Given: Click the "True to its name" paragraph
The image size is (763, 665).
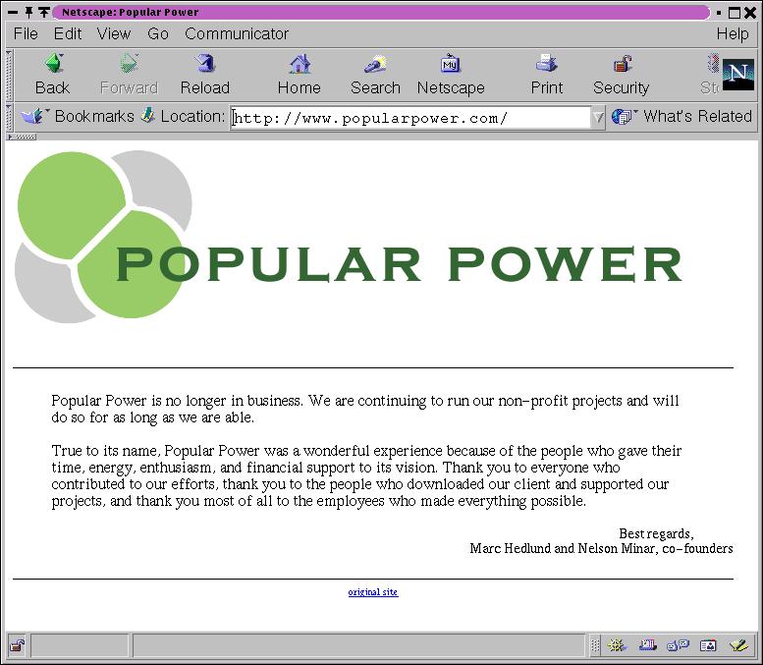Looking at the screenshot, I should (x=366, y=475).
